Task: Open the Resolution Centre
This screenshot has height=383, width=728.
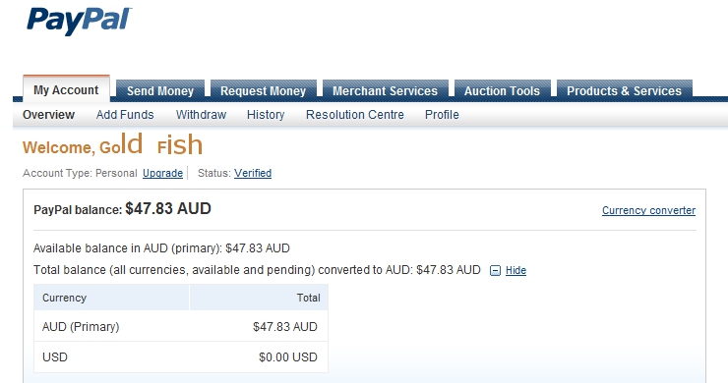Action: 355,115
